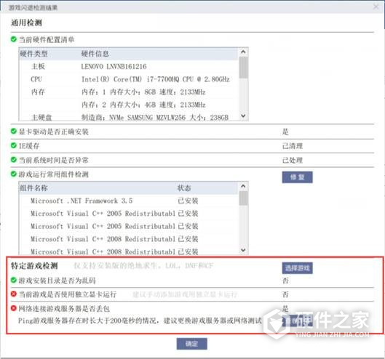This screenshot has width=385, height=359.
Task: Click red error icon beside 当前游戏是否使用独立显卡运行
Action: [14, 294]
